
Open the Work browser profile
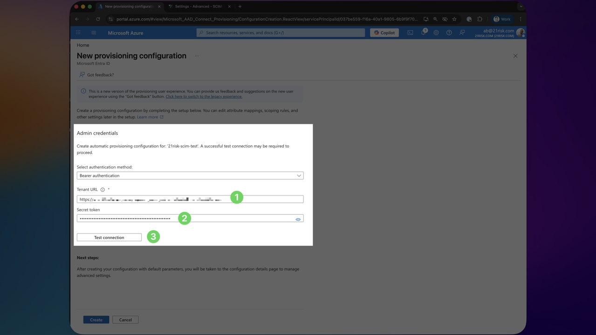point(501,19)
